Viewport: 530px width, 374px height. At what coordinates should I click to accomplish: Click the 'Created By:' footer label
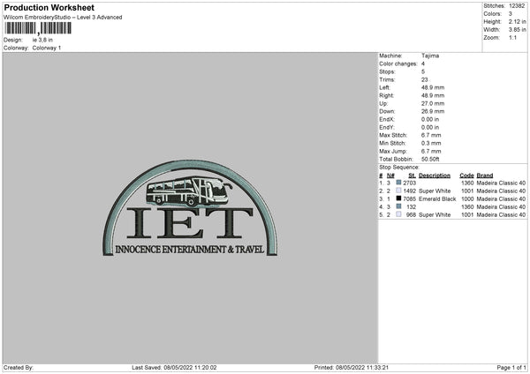pos(19,367)
